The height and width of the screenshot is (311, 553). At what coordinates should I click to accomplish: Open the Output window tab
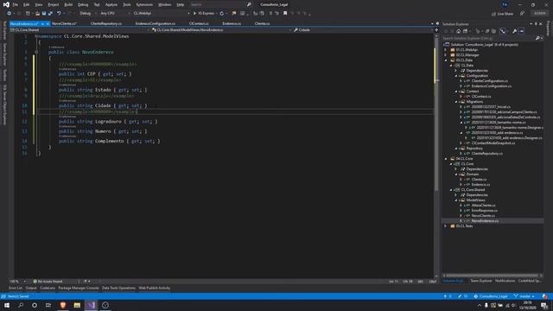click(x=31, y=288)
